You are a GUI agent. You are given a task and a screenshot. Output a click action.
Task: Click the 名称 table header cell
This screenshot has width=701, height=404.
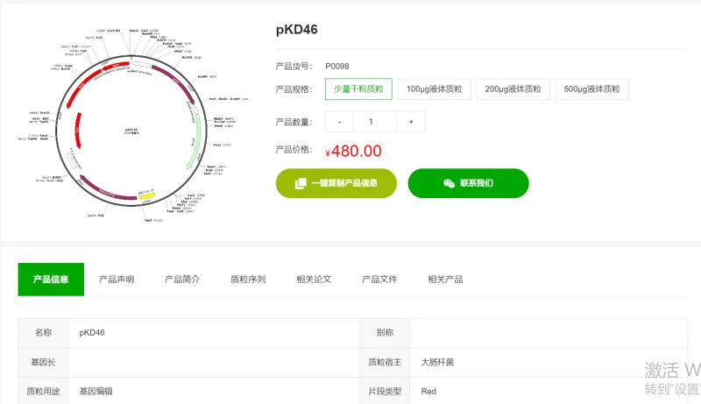point(43,332)
